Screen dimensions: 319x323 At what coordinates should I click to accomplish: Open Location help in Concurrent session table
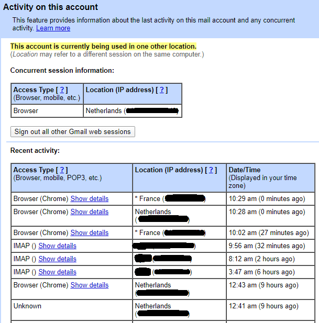tap(162, 90)
